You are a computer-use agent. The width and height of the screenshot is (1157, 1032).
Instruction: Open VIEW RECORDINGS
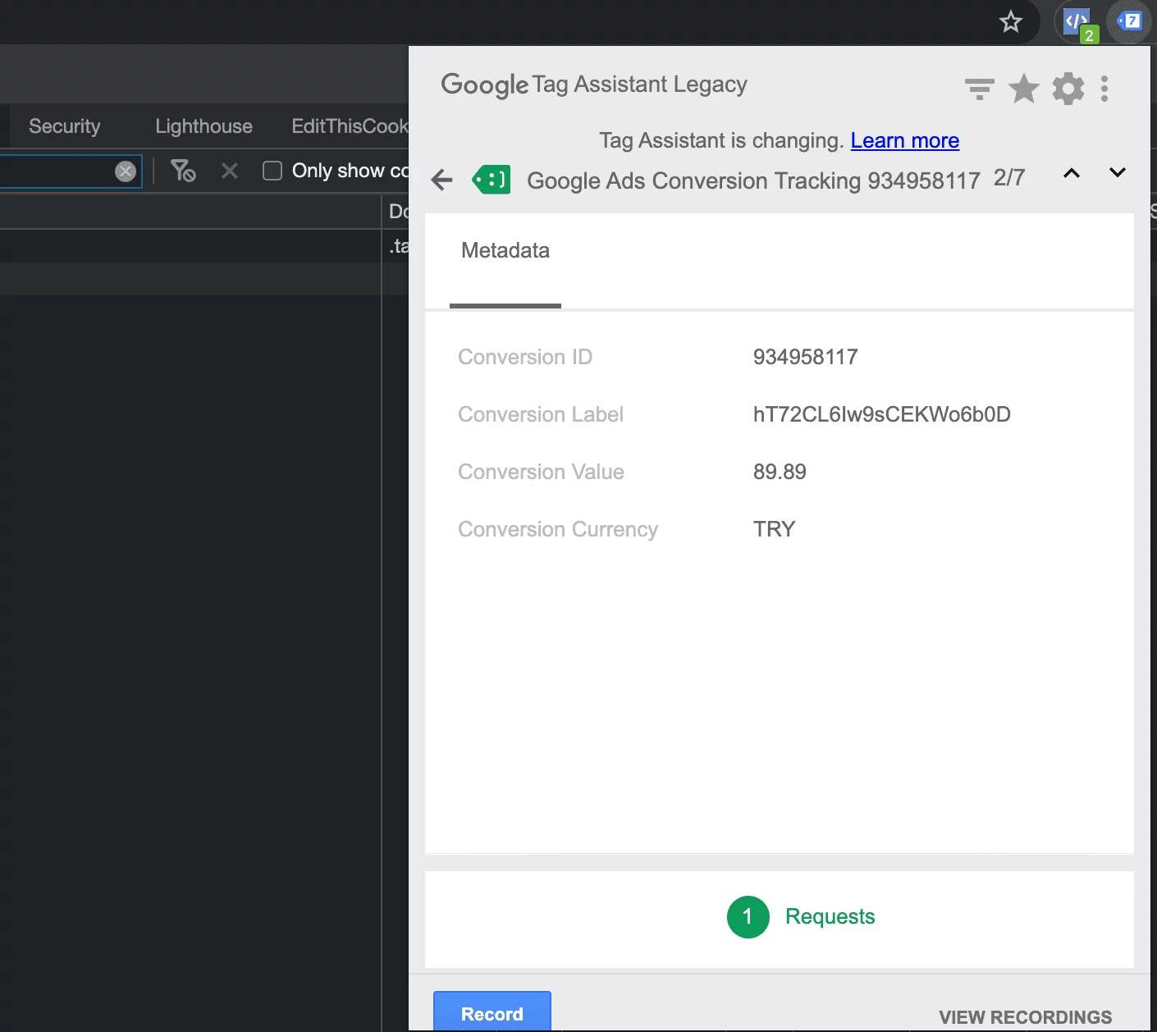click(x=1026, y=1017)
